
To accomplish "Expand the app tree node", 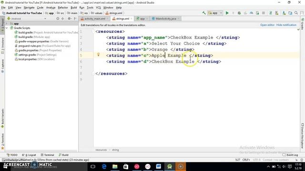I will [7, 23].
